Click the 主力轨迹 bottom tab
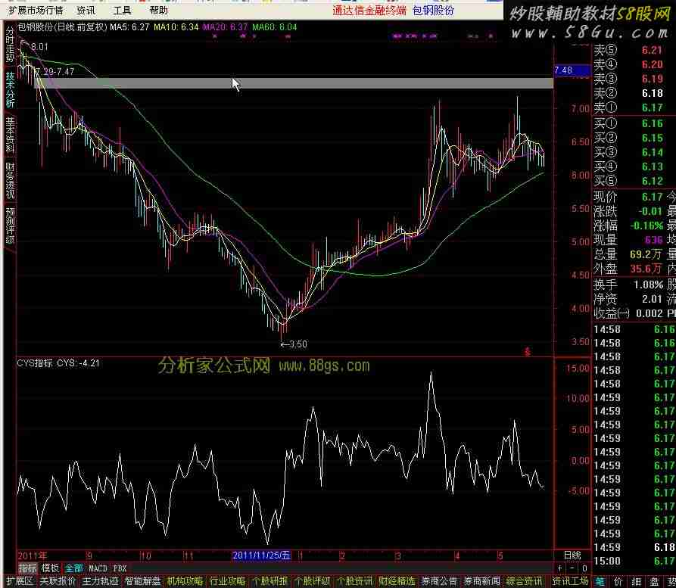The width and height of the screenshot is (676, 588). click(100, 581)
